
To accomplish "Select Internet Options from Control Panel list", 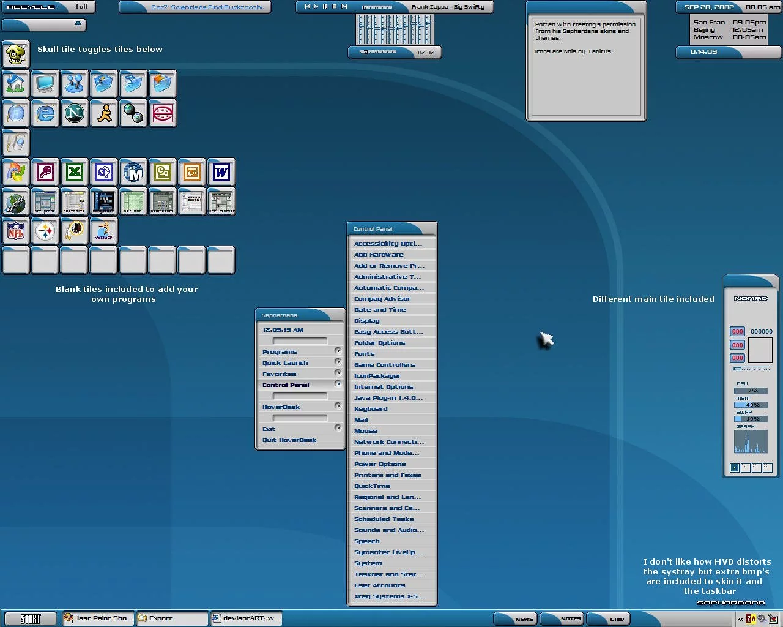I will [384, 387].
